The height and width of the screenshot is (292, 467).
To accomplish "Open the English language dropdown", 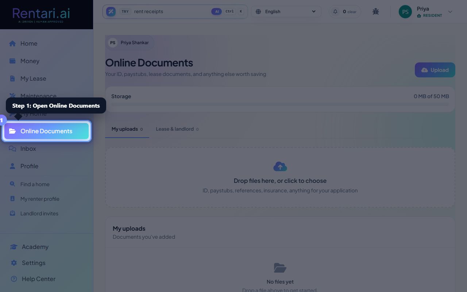I will point(286,11).
